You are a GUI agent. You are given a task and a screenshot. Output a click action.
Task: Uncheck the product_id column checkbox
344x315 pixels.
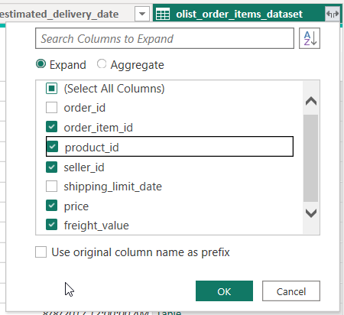click(52, 147)
